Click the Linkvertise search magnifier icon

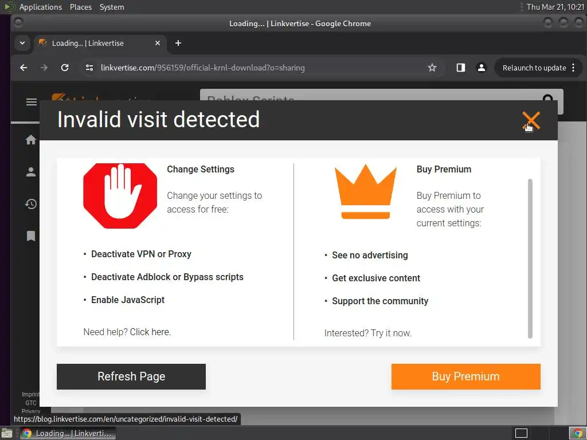(x=547, y=97)
